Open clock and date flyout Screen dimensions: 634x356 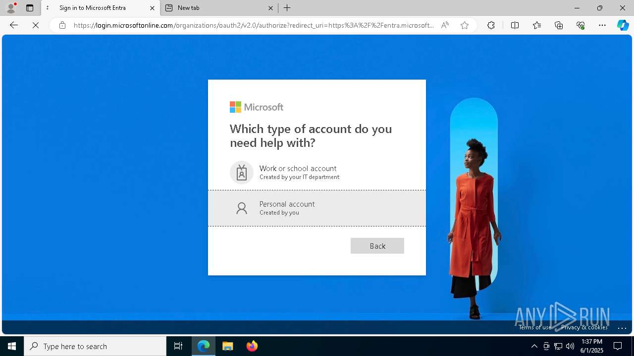click(x=592, y=346)
